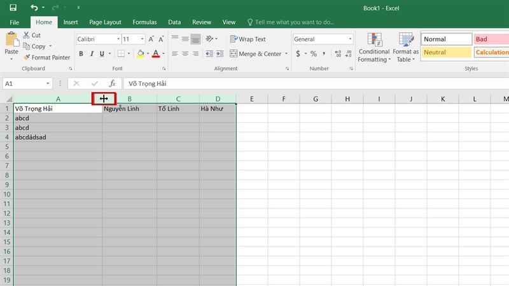The height and width of the screenshot is (286, 509).
Task: Select Align Right icon
Action: pos(195,54)
